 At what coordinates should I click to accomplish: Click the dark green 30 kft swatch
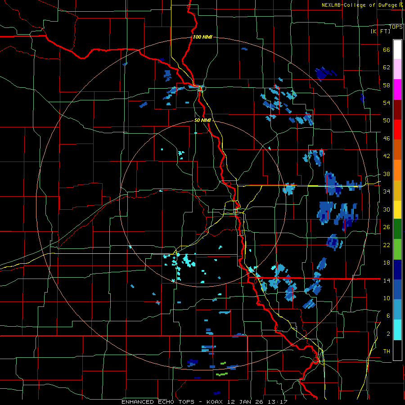pos(397,229)
